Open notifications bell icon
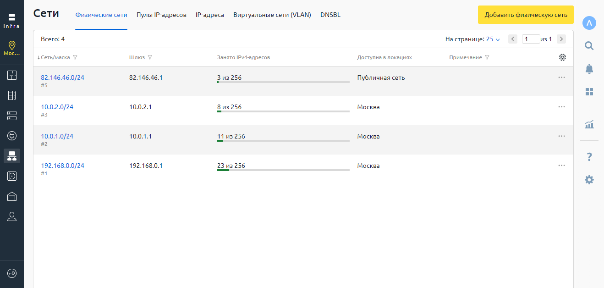 click(x=589, y=69)
